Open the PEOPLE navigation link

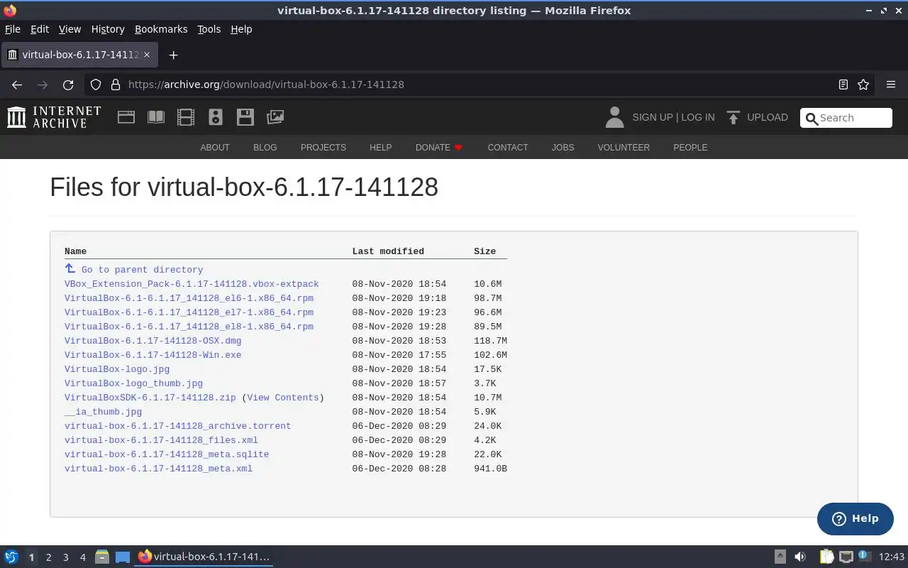tap(690, 148)
